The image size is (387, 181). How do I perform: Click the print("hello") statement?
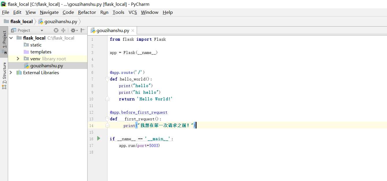tap(136, 86)
